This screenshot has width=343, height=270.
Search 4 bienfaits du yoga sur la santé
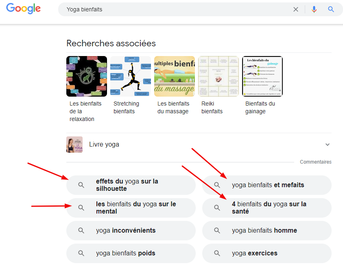point(267,207)
